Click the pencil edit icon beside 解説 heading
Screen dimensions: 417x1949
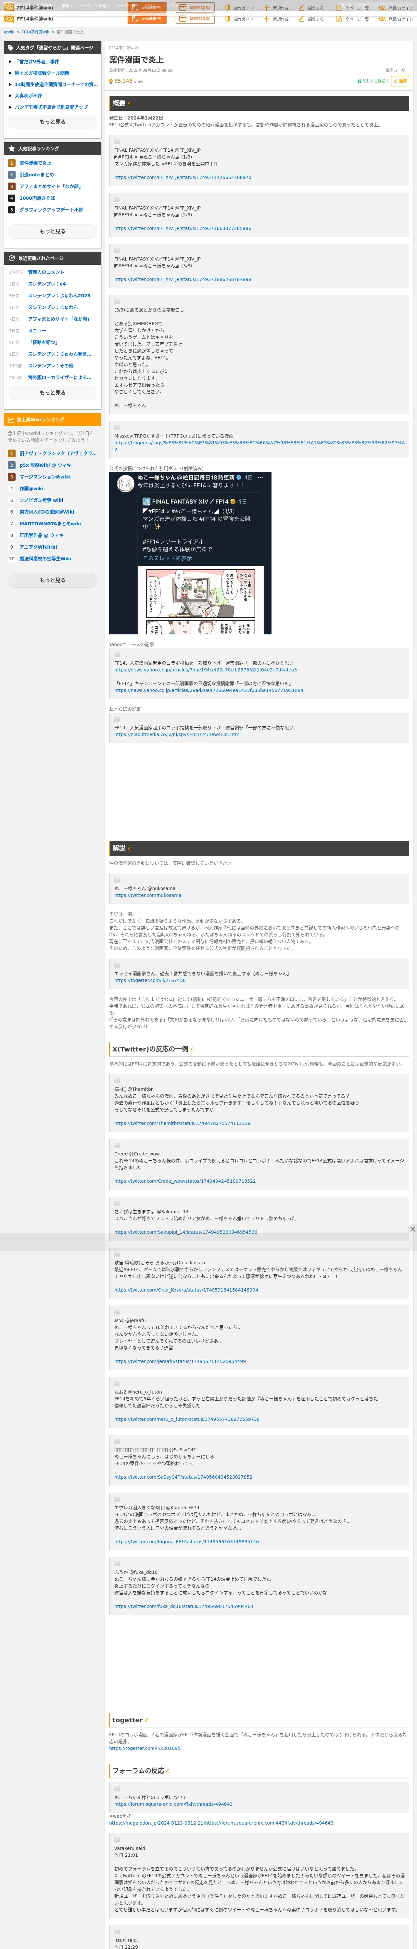[129, 848]
